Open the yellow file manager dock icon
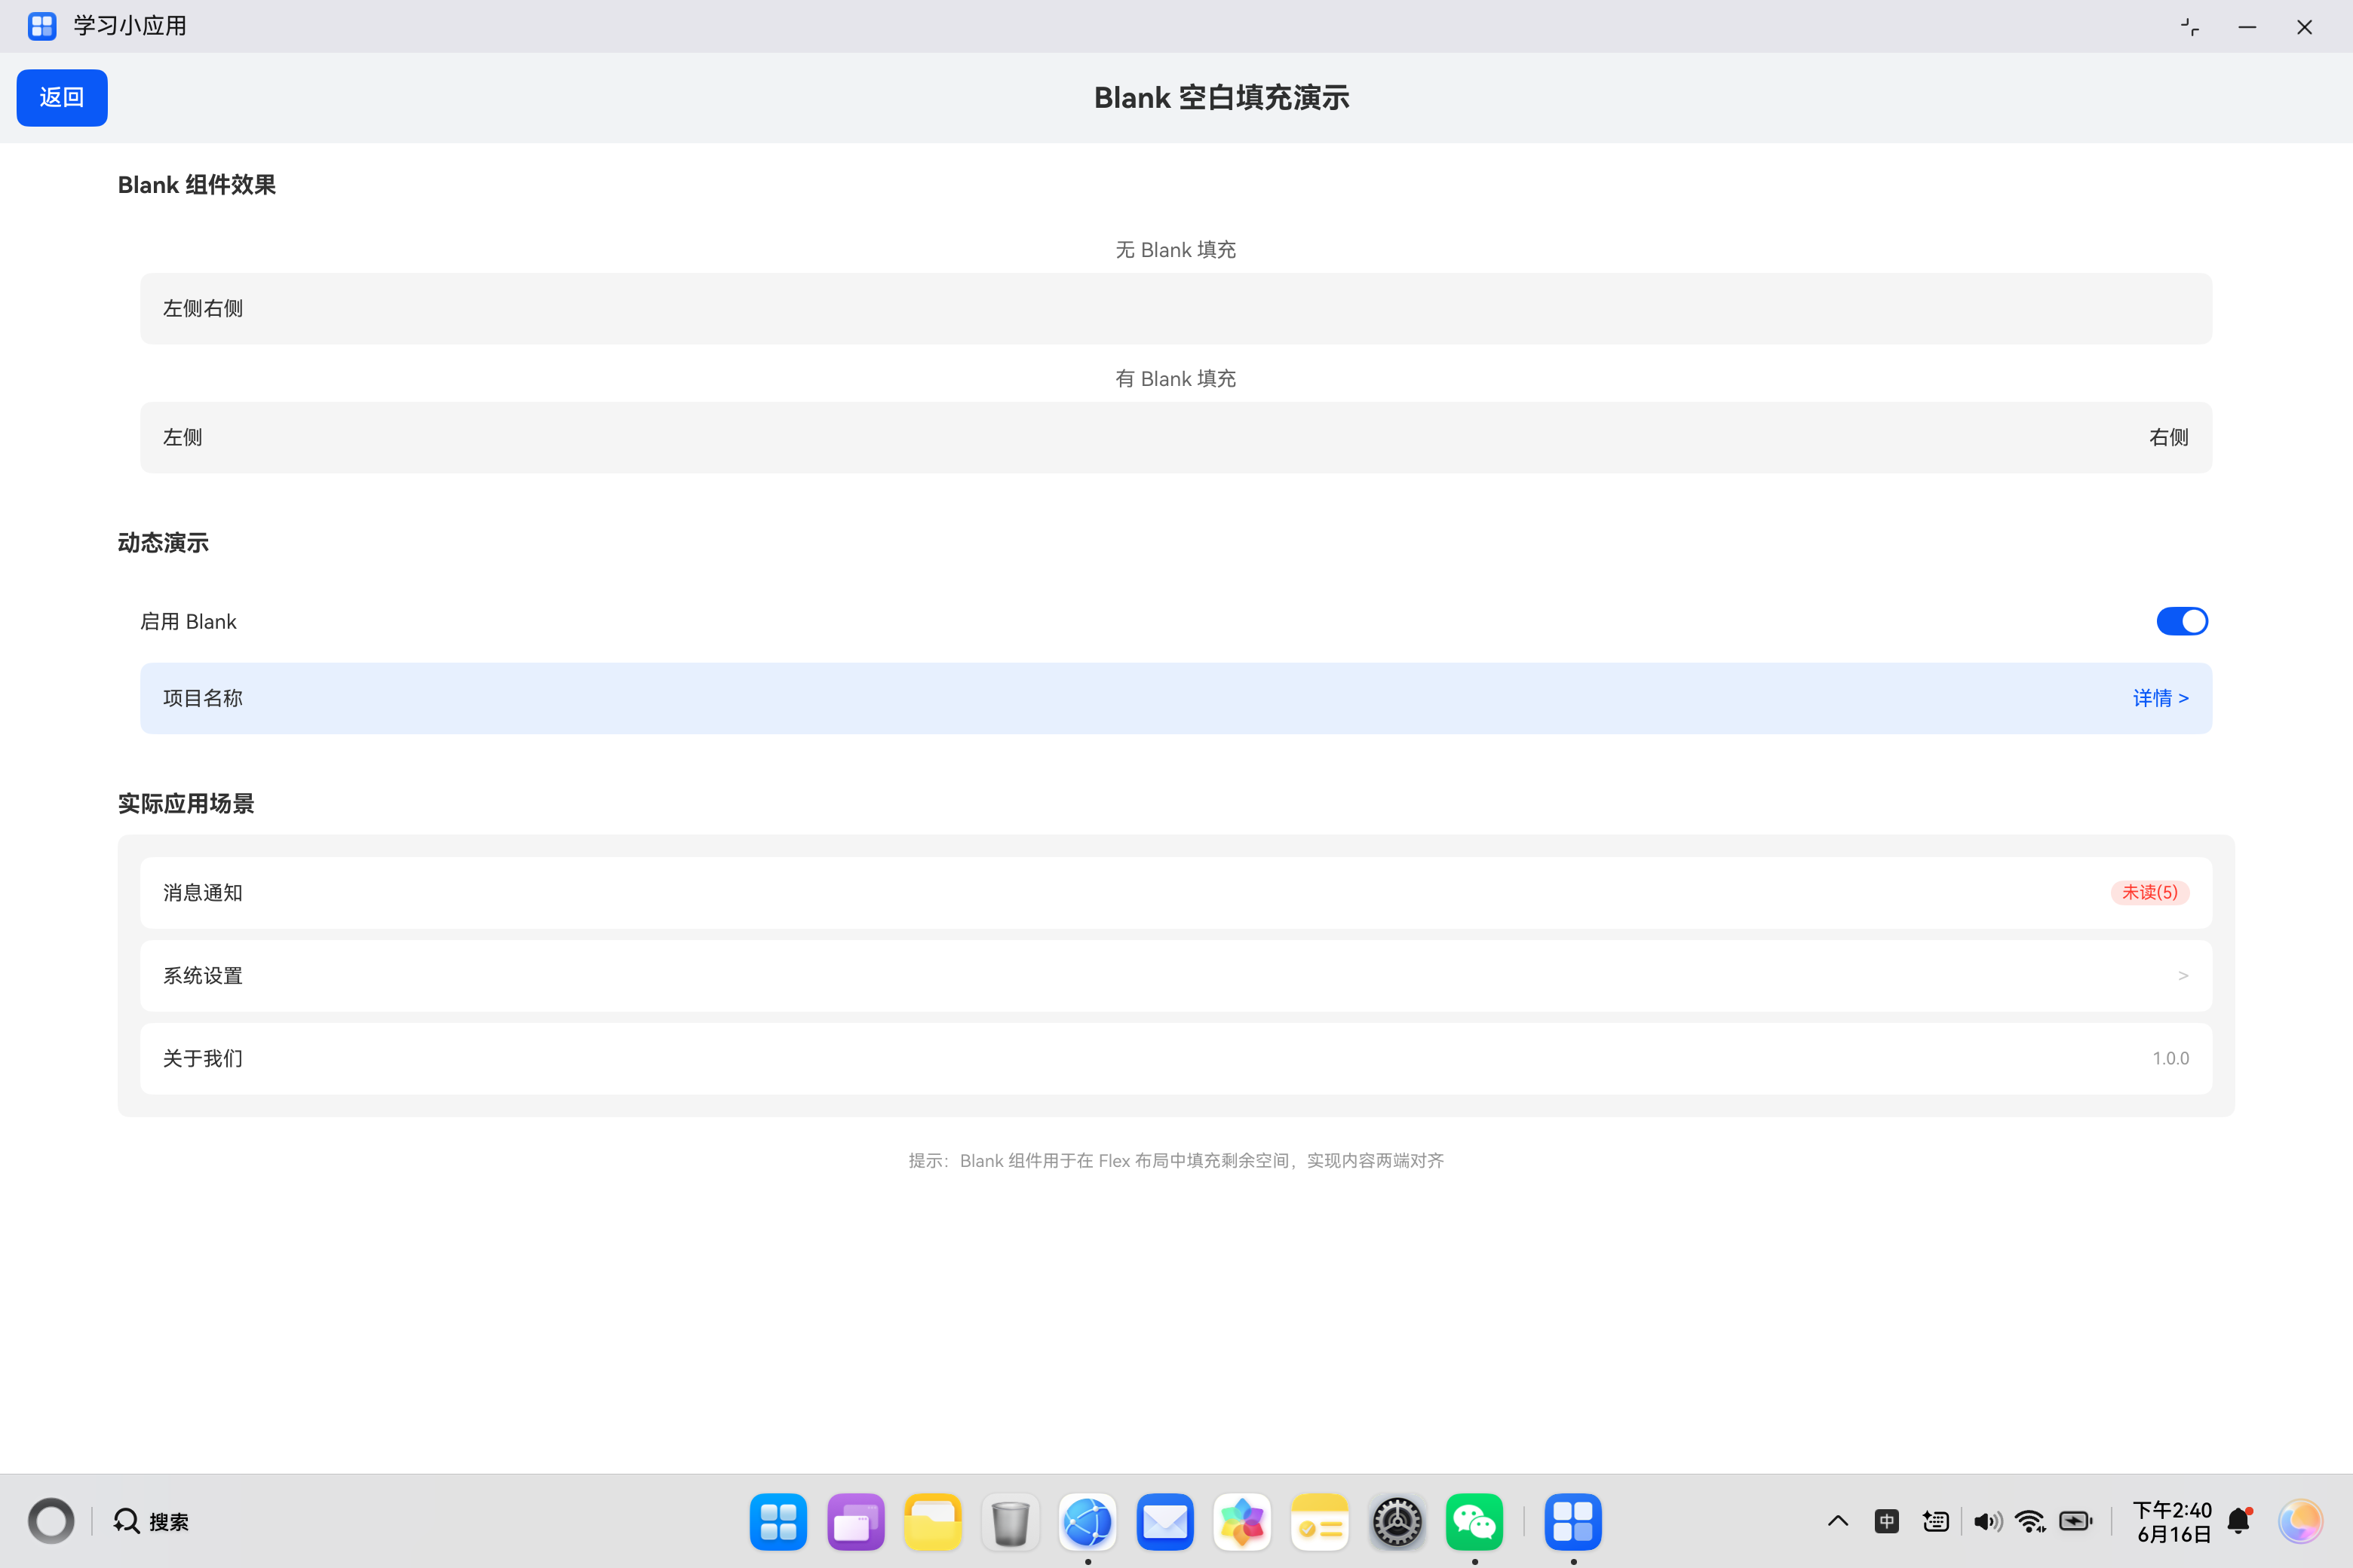The height and width of the screenshot is (1568, 2353). click(x=932, y=1522)
